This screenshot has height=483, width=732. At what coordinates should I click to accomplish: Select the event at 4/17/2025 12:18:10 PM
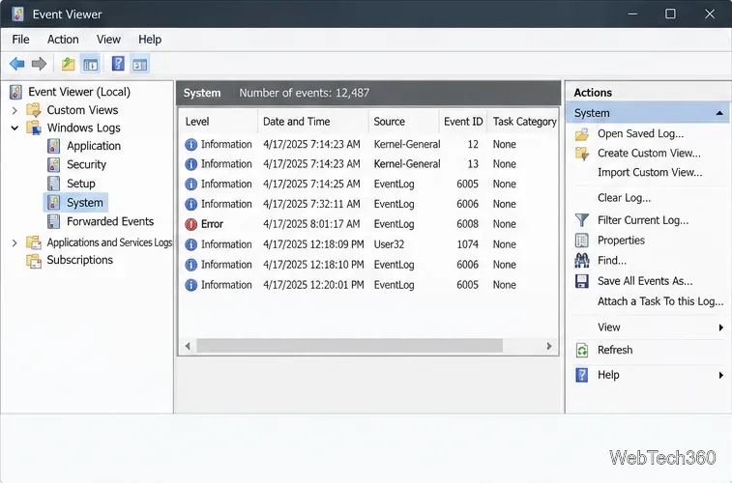(x=368, y=265)
